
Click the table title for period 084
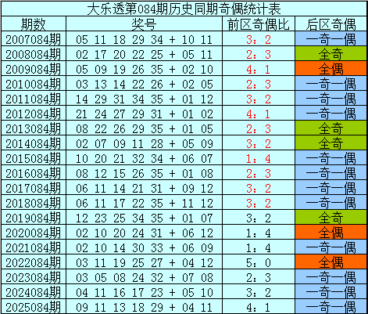coord(184,9)
